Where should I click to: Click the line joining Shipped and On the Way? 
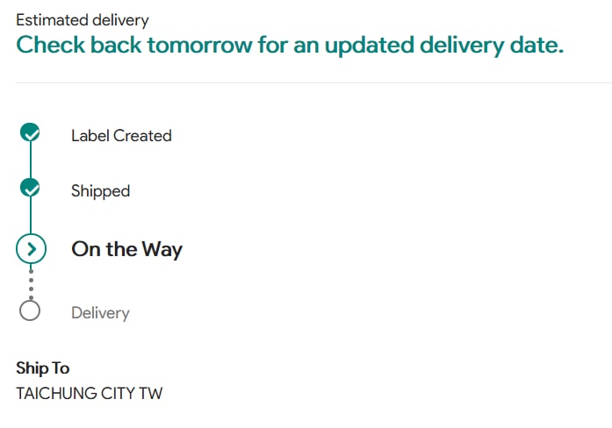click(x=31, y=215)
